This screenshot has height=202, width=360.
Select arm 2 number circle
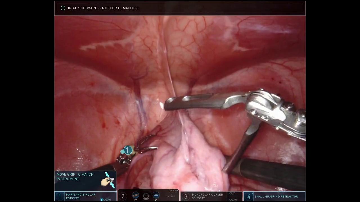[x=123, y=197]
